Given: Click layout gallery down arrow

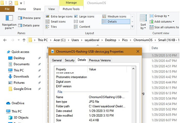Looking at the screenshot, I should [x=132, y=21].
